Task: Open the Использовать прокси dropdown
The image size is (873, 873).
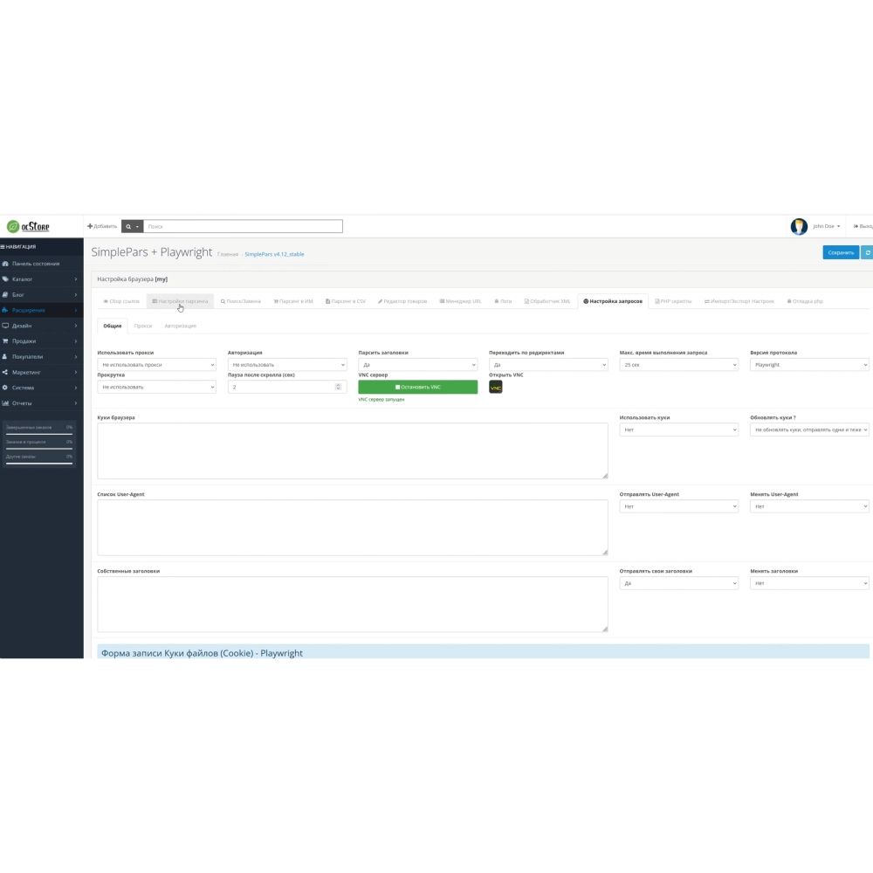Action: [156, 365]
